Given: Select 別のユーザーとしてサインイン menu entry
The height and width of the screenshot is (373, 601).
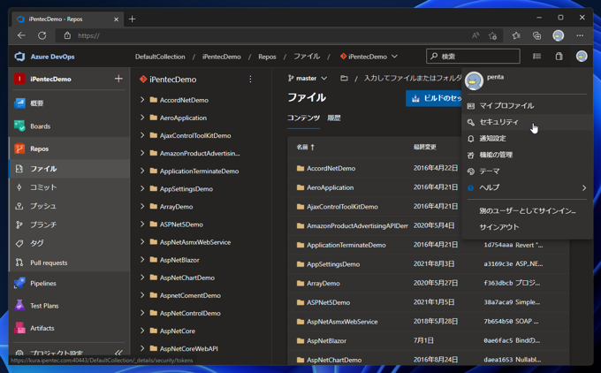Looking at the screenshot, I should coord(527,211).
